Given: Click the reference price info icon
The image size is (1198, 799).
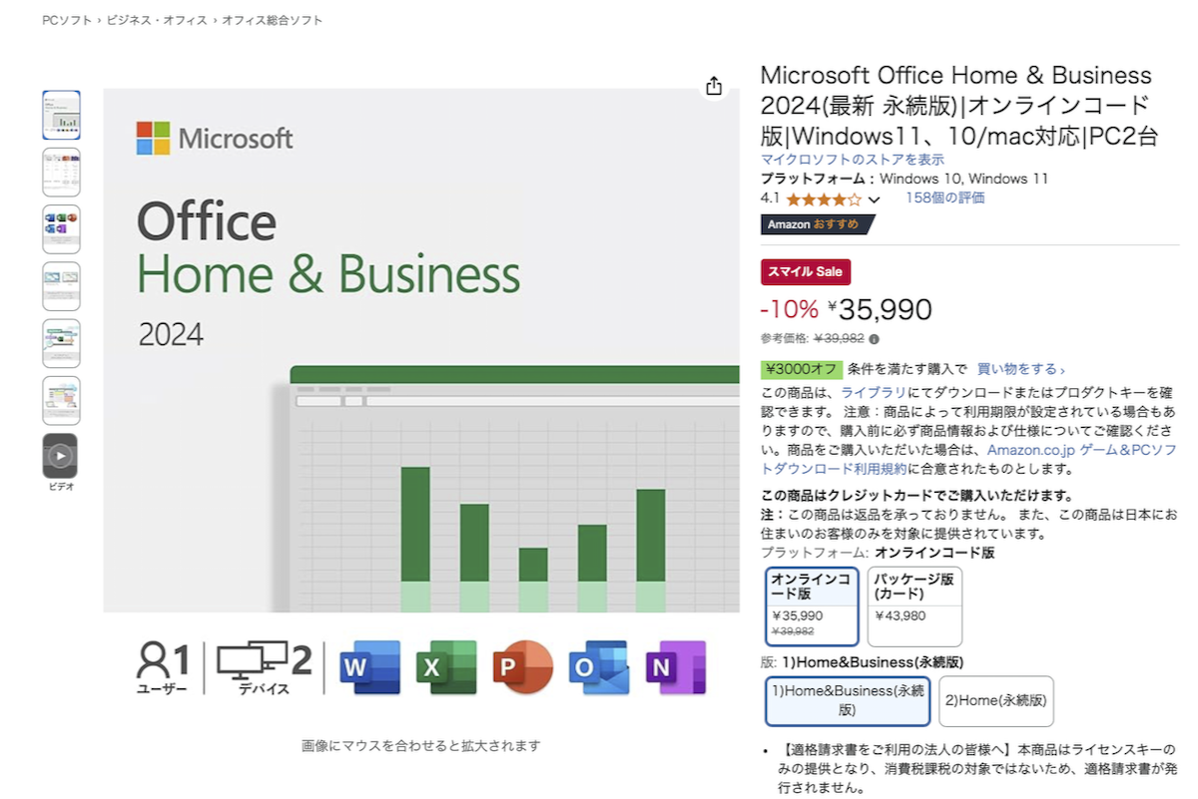Looking at the screenshot, I should (875, 338).
